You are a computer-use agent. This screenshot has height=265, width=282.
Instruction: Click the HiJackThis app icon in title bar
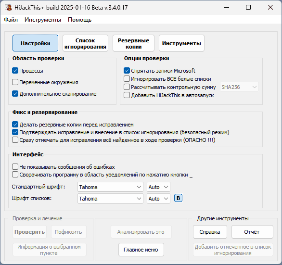click(x=8, y=7)
